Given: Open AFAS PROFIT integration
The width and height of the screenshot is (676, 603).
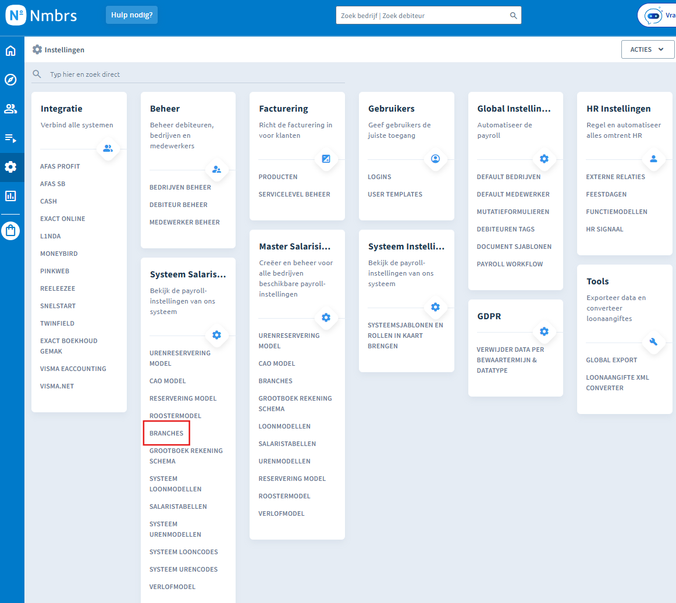Looking at the screenshot, I should coord(60,166).
